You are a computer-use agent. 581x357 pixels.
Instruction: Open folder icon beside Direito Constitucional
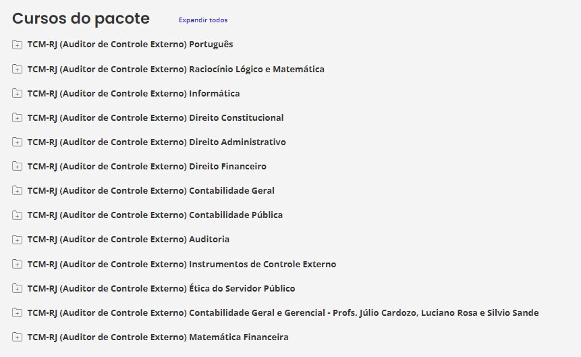click(x=17, y=118)
